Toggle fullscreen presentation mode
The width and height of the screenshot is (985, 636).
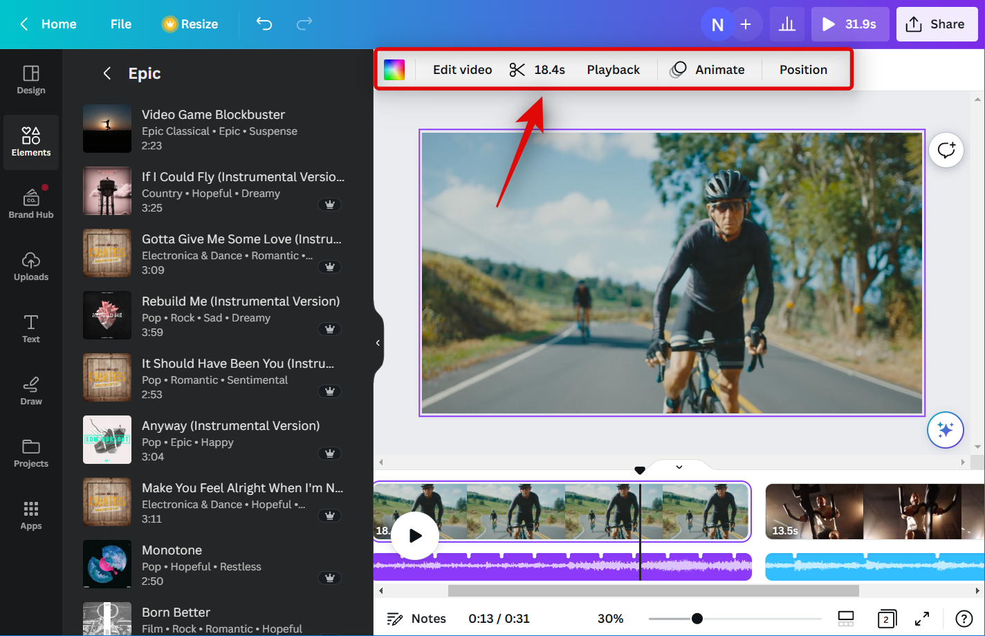[922, 619]
